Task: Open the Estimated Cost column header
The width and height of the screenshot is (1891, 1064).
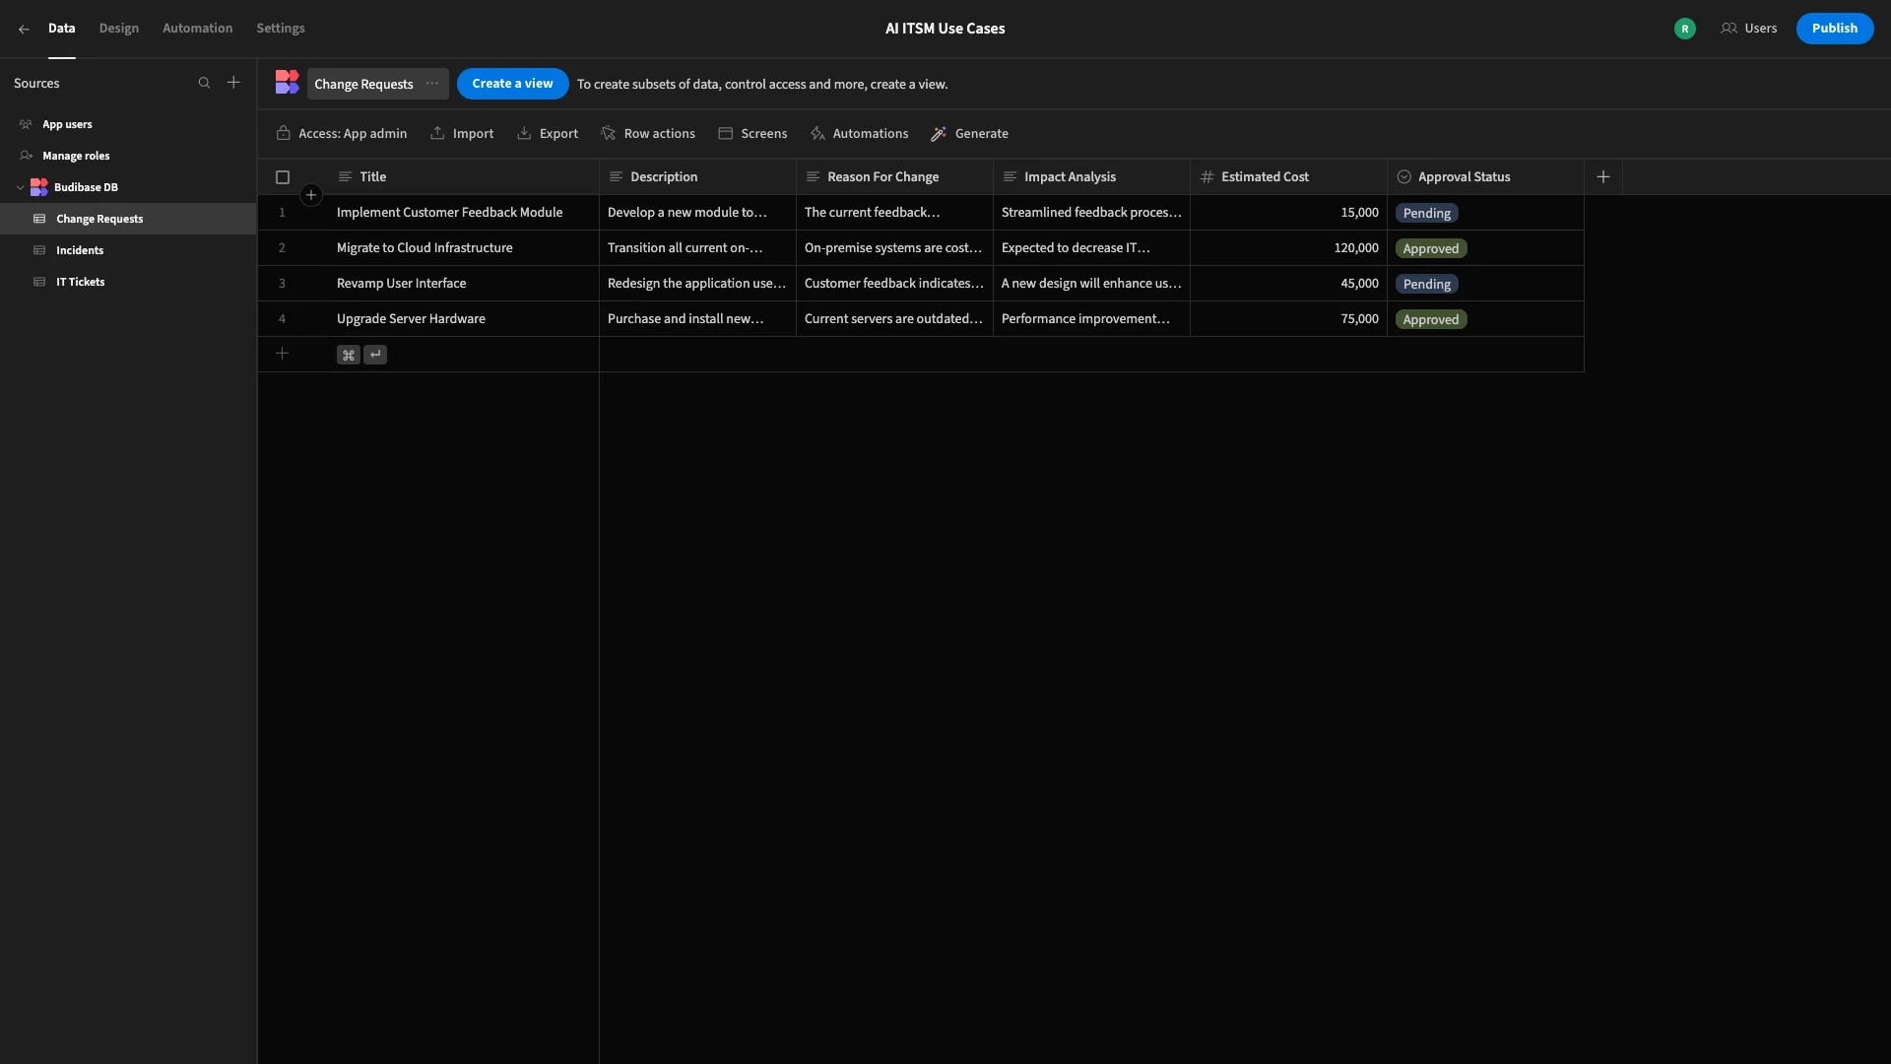Action: tap(1288, 177)
